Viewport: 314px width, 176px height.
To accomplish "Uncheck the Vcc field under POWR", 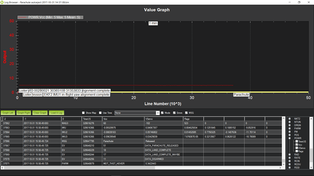I will pyautogui.click(x=297, y=145).
